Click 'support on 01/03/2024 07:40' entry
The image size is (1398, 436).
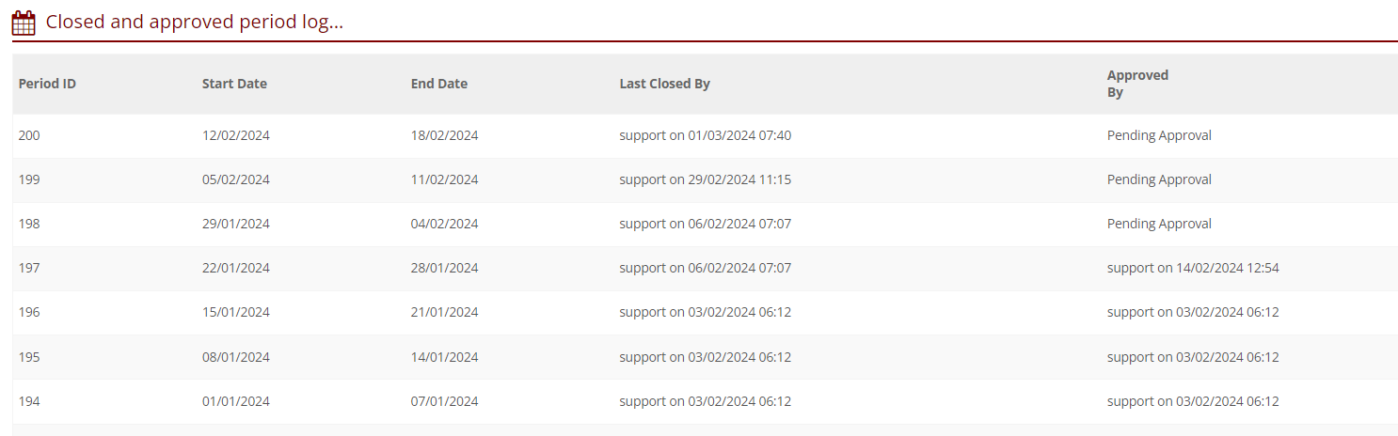(x=705, y=135)
